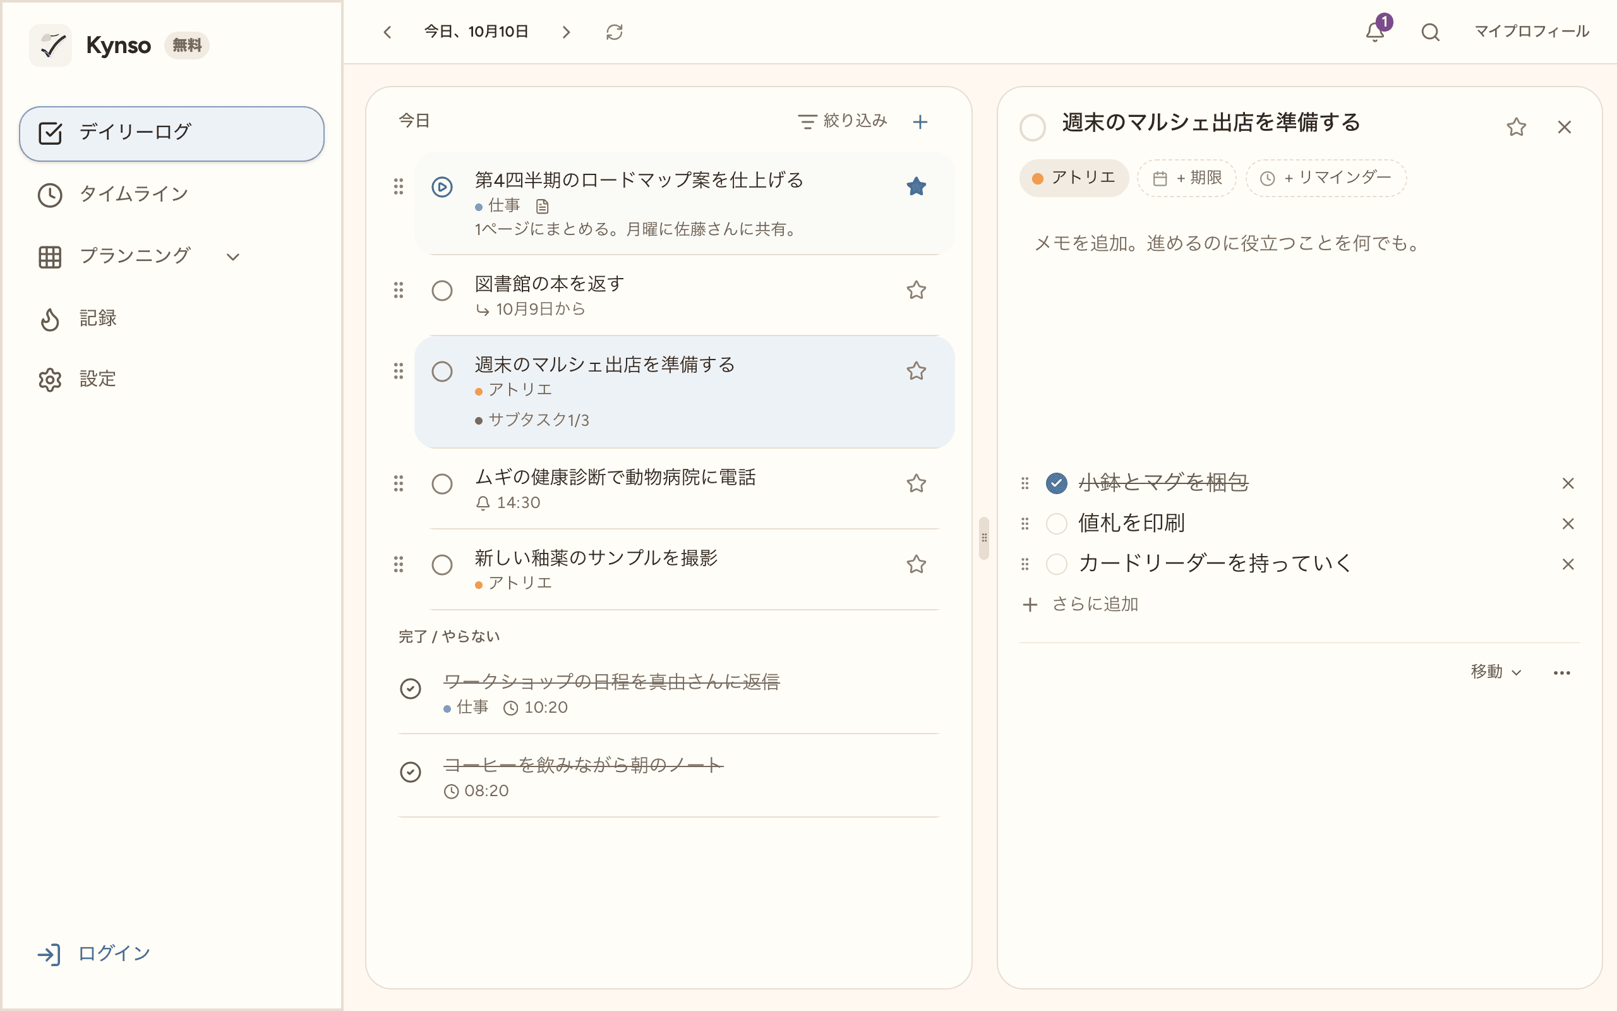Uncheck completed ワークショップの日程 task

point(411,688)
